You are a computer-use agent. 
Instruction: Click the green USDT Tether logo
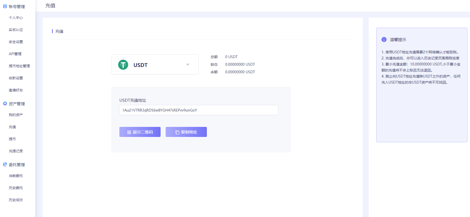(123, 65)
